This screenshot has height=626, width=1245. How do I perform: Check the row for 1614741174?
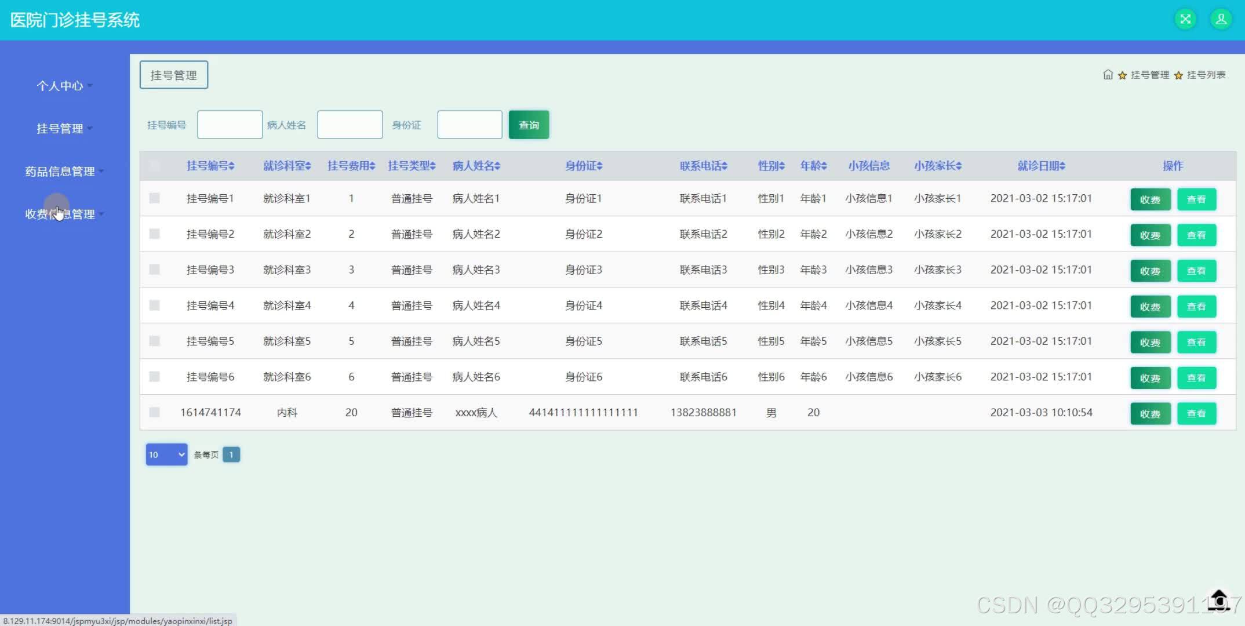(x=154, y=412)
